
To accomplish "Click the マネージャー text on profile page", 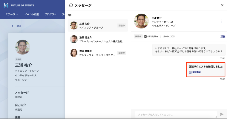I will pyautogui.click(x=22, y=80).
